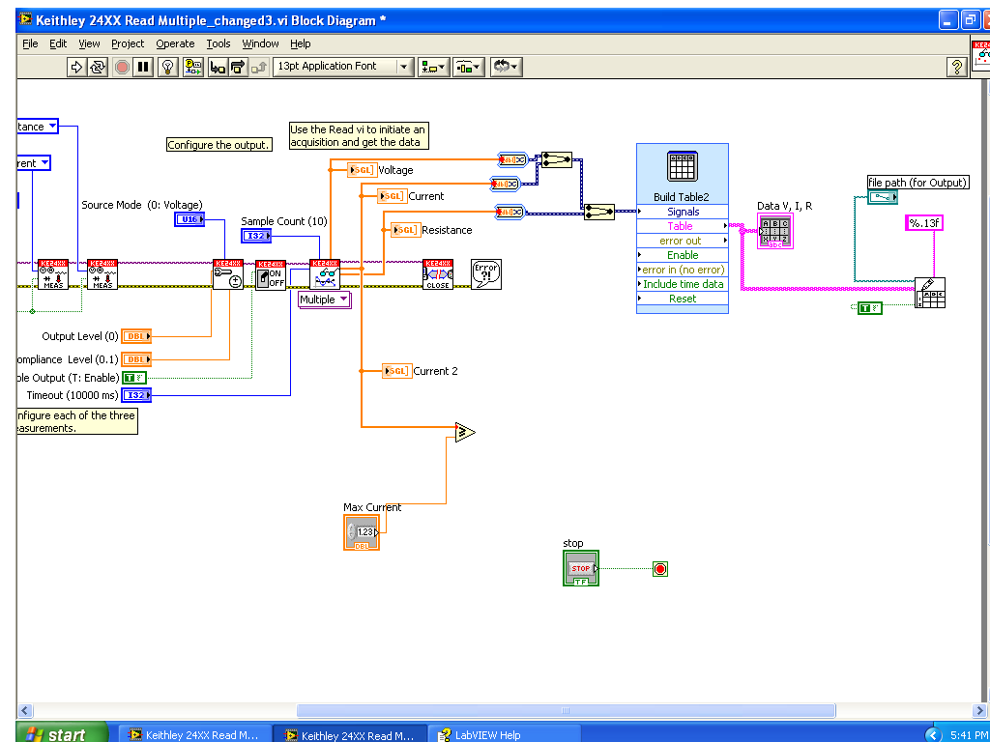Select the Current SGL indicator terminal
Screen dimensions: 990x742
point(393,196)
